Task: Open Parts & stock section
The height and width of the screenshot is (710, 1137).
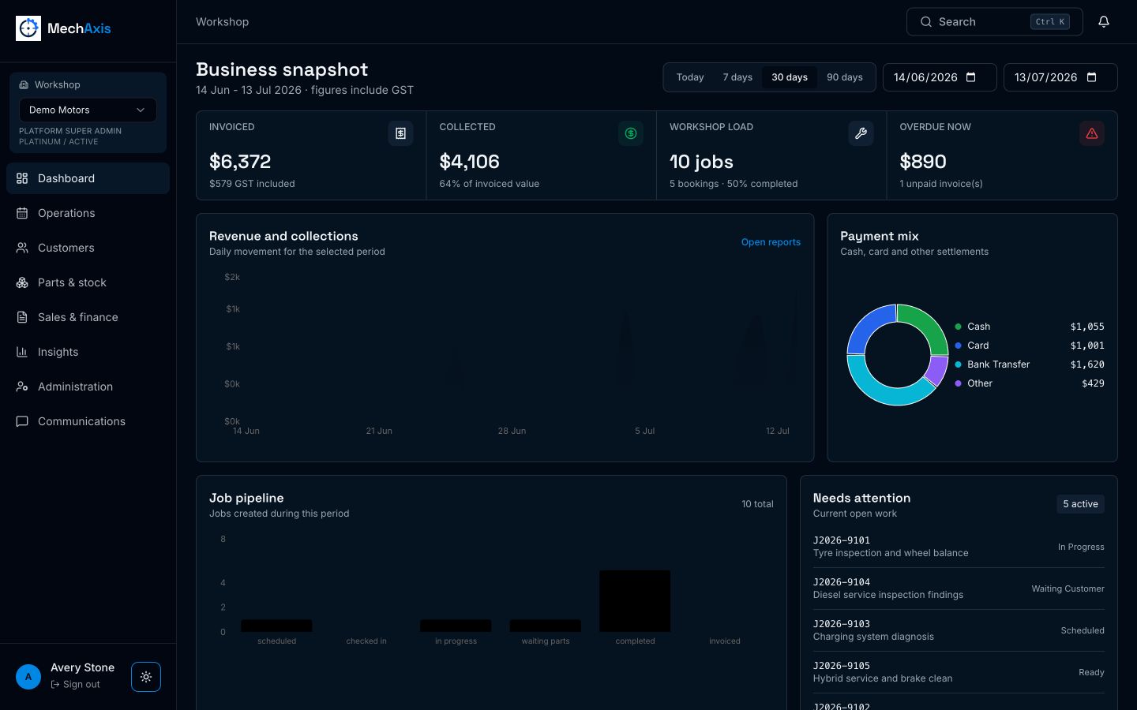Action: click(88, 282)
